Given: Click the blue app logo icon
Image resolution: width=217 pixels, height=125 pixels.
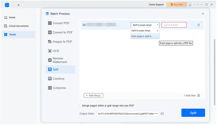Looking at the screenshot, I should coord(7,5).
